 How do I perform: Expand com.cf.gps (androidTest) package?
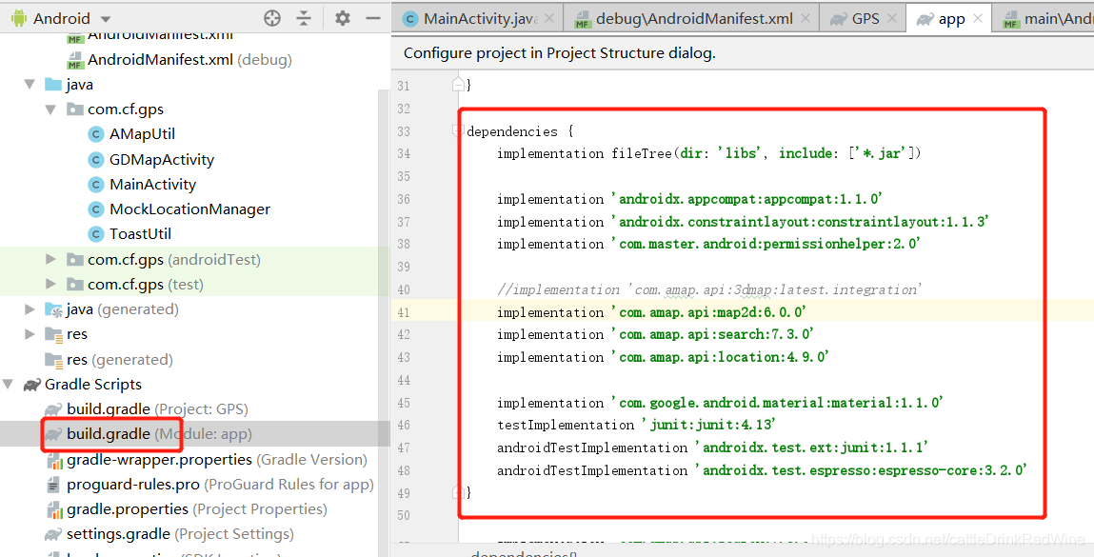pos(50,260)
